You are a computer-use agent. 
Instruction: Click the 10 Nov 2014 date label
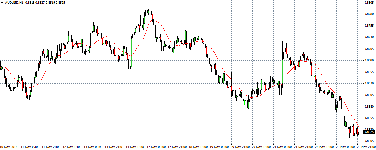coord(10,147)
